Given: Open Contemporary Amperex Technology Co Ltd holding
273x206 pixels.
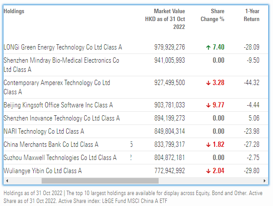Looking at the screenshot, I should click(57, 87).
